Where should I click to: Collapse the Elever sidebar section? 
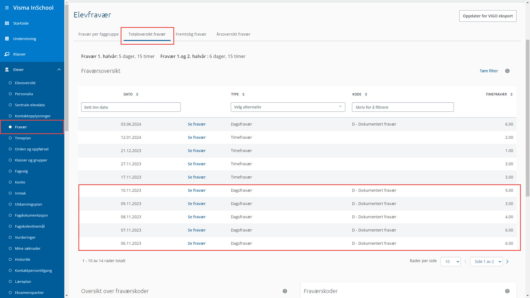point(59,70)
